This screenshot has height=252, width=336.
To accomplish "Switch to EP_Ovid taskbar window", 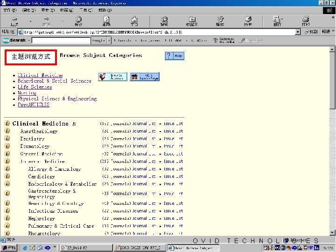I will click(86, 248).
